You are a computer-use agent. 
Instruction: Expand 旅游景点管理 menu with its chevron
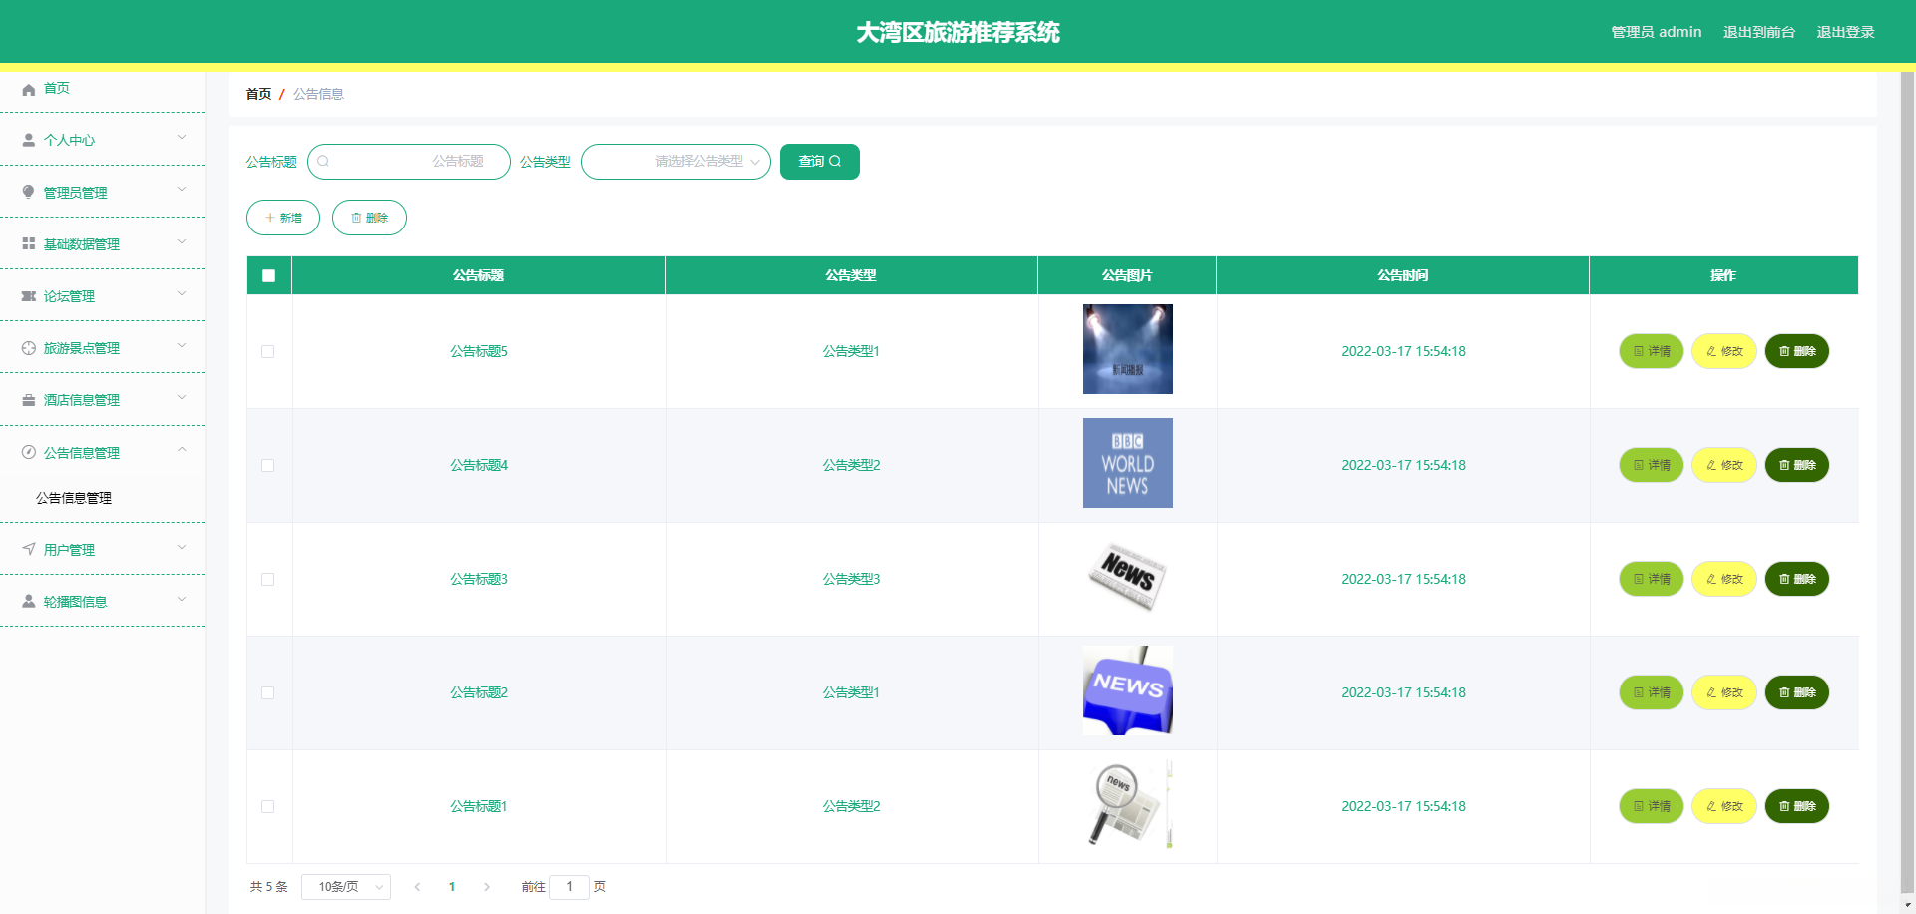[x=182, y=345]
